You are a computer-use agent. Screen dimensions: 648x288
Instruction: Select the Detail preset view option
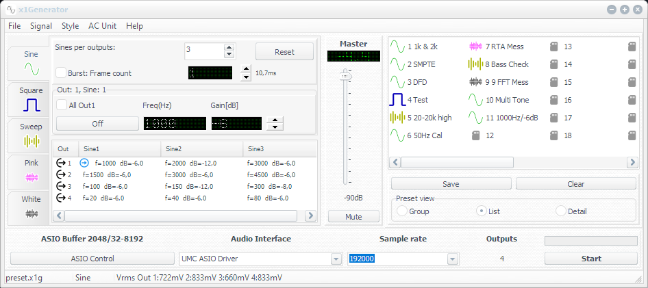(561, 211)
